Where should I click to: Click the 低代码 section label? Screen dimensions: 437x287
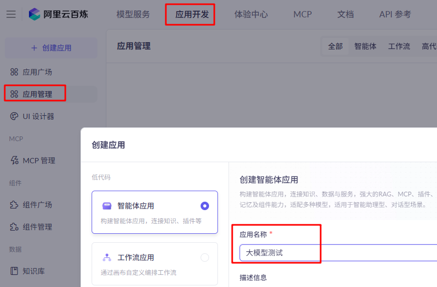pos(101,177)
